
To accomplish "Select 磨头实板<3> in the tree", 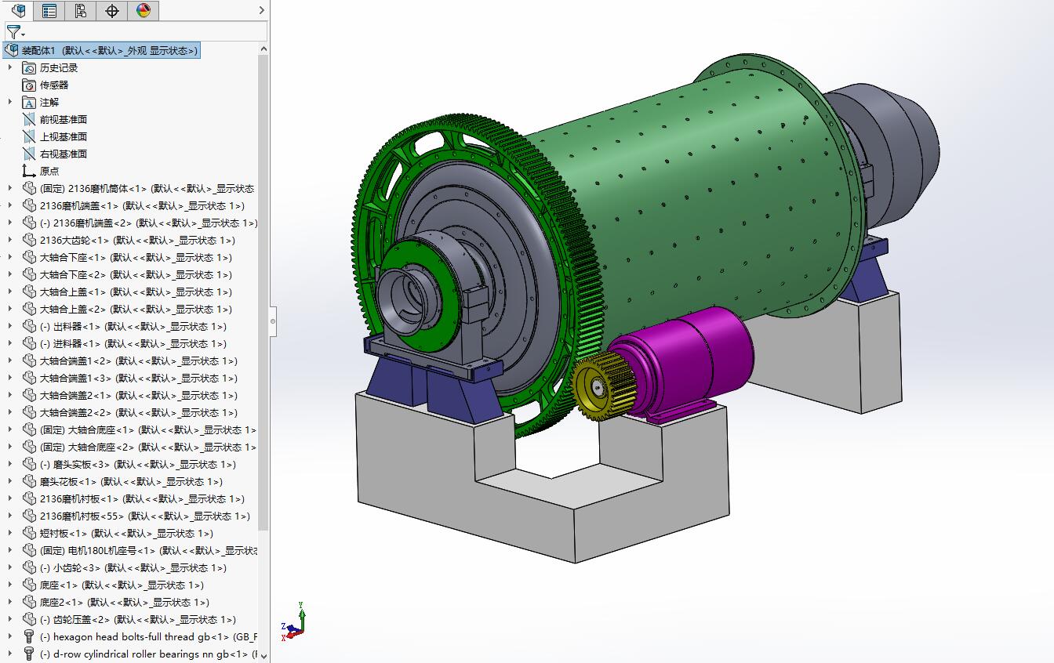I will pos(137,464).
